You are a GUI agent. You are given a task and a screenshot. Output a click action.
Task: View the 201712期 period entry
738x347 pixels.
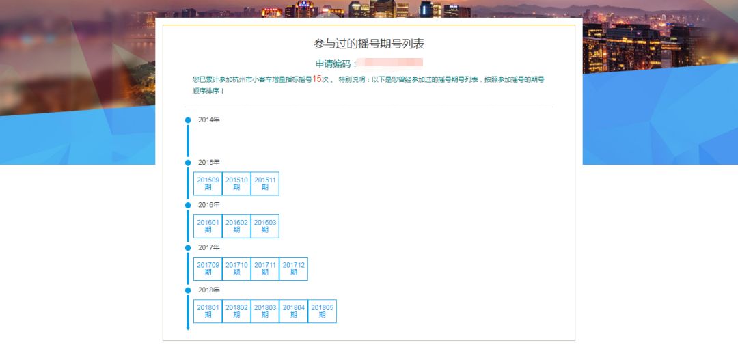294,269
